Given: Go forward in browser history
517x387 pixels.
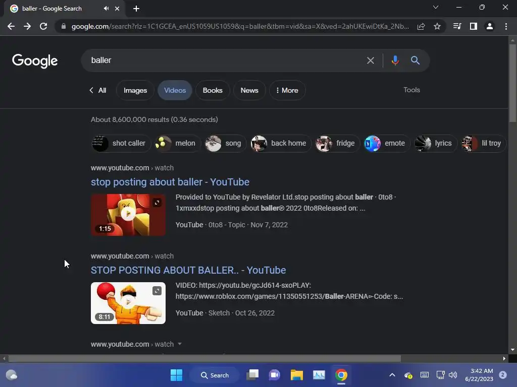Looking at the screenshot, I should (x=27, y=26).
